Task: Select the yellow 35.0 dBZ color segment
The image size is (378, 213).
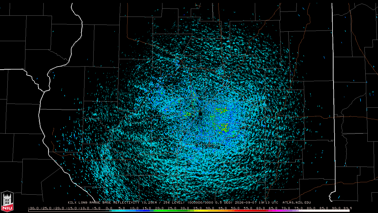Action: 198,211
